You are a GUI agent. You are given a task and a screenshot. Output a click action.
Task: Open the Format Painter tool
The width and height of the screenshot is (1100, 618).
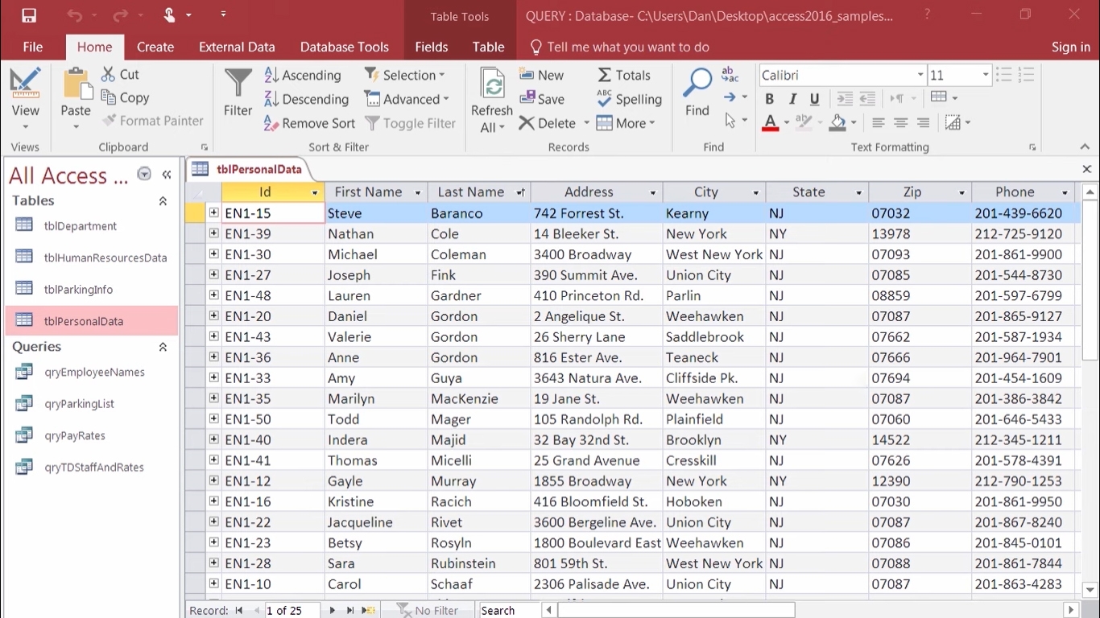(x=152, y=121)
